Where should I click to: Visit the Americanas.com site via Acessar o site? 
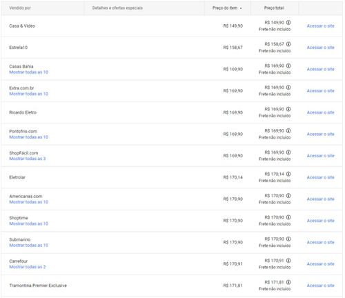(321, 199)
